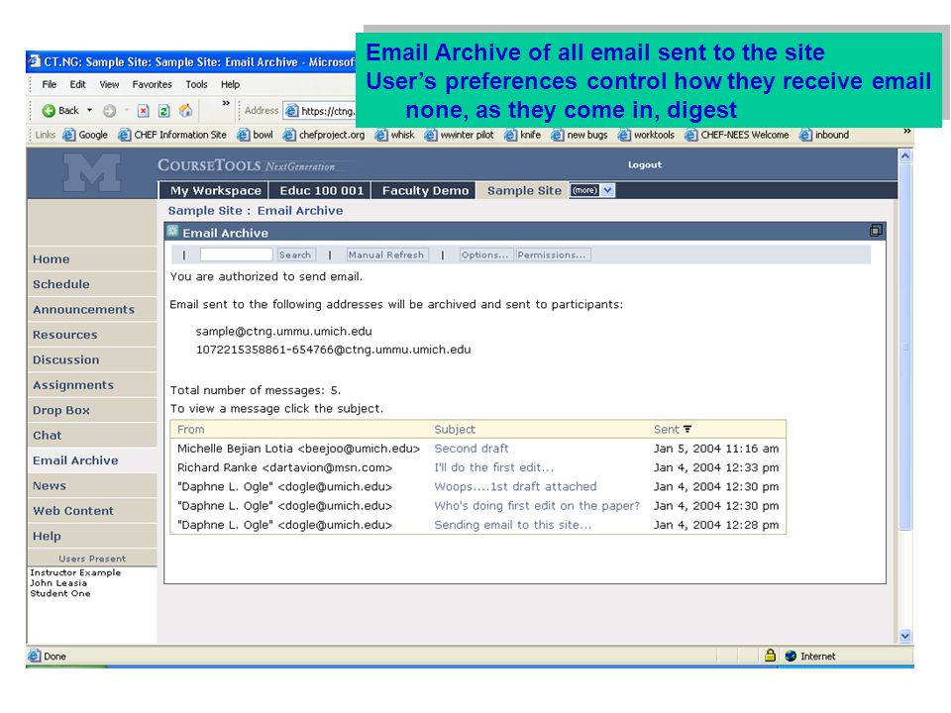Viewport: 951px width, 713px height.
Task: Open the inbound bookmark
Action: pyautogui.click(x=824, y=135)
